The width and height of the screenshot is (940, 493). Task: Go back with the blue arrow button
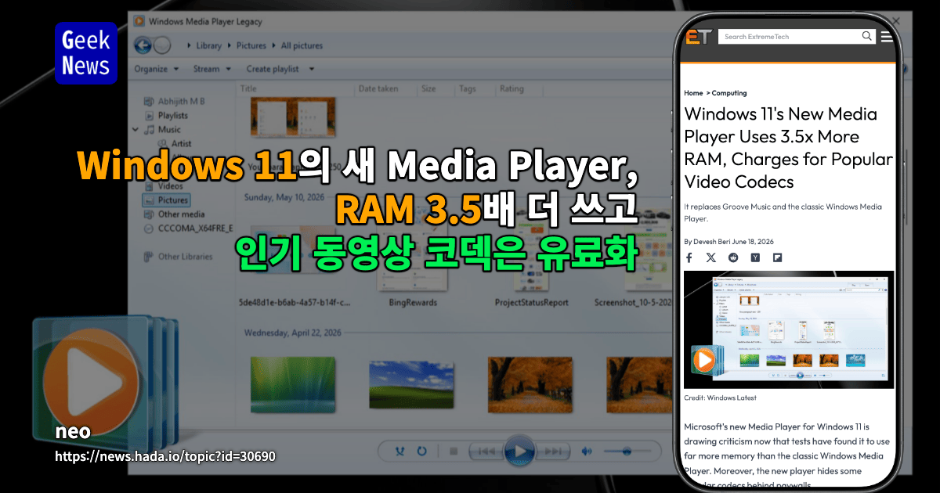click(143, 45)
